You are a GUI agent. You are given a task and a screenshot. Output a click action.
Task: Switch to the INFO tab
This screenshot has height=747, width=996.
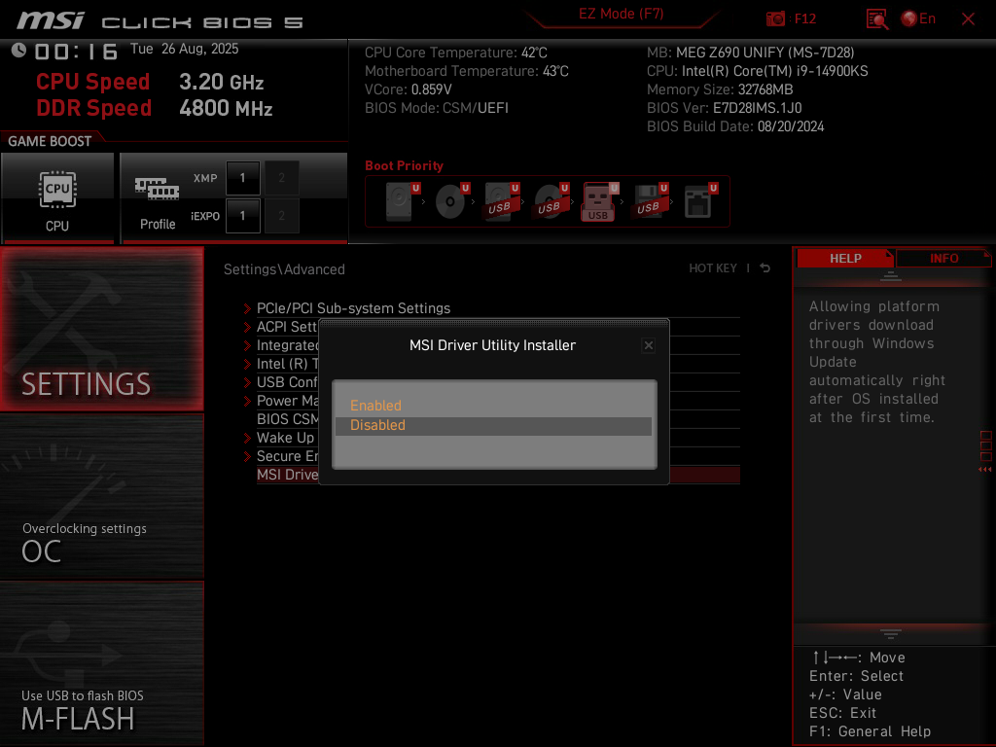click(x=943, y=259)
